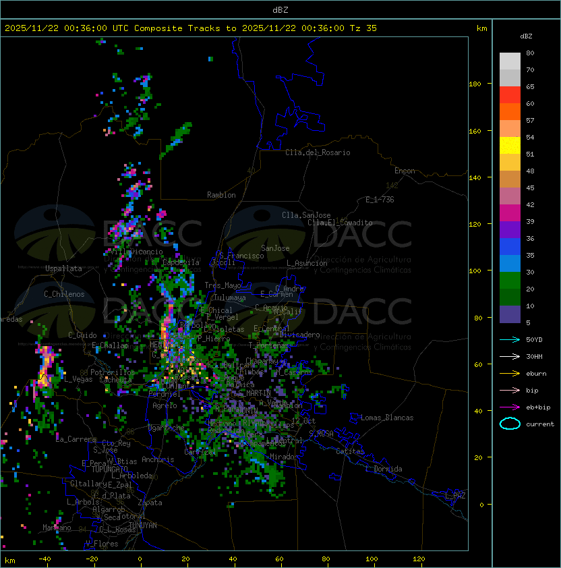Click the 'Zapata' map label
Viewport: 561px width, 568px height.
click(x=150, y=503)
